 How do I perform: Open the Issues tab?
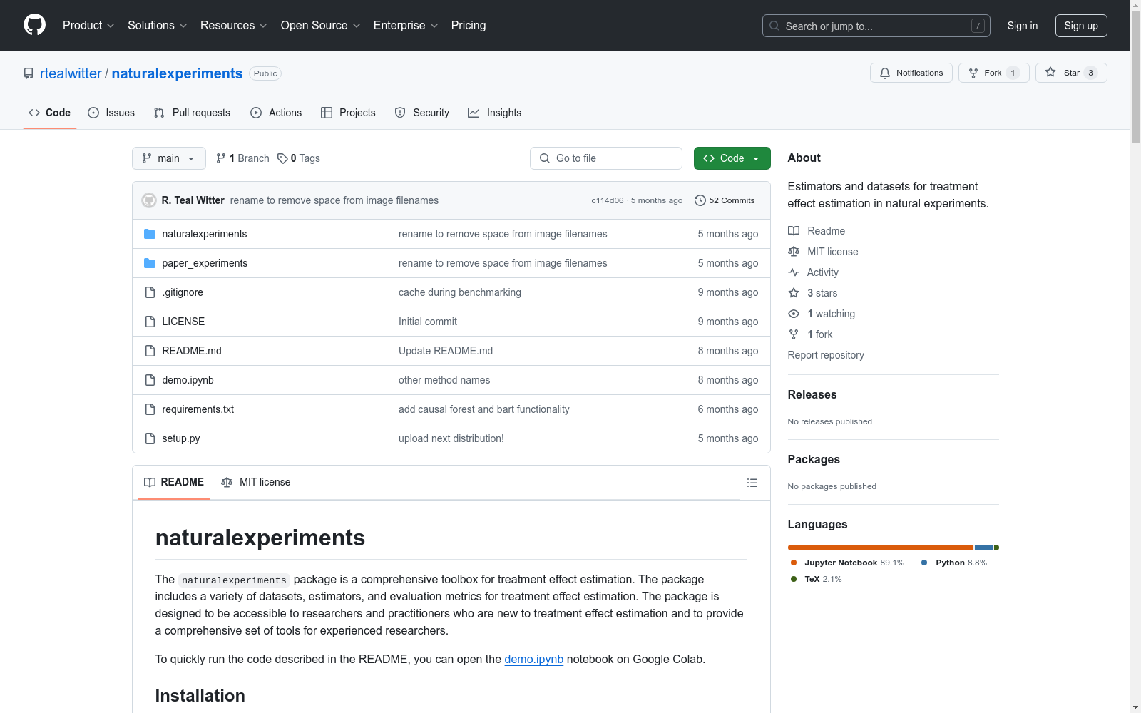tap(111, 113)
